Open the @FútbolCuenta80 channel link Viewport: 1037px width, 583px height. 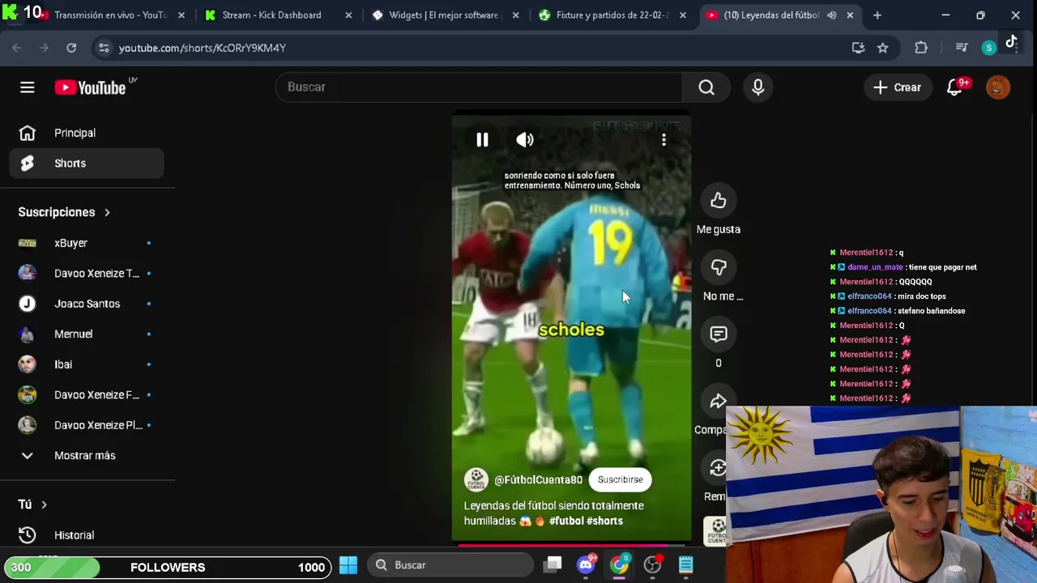pos(538,480)
